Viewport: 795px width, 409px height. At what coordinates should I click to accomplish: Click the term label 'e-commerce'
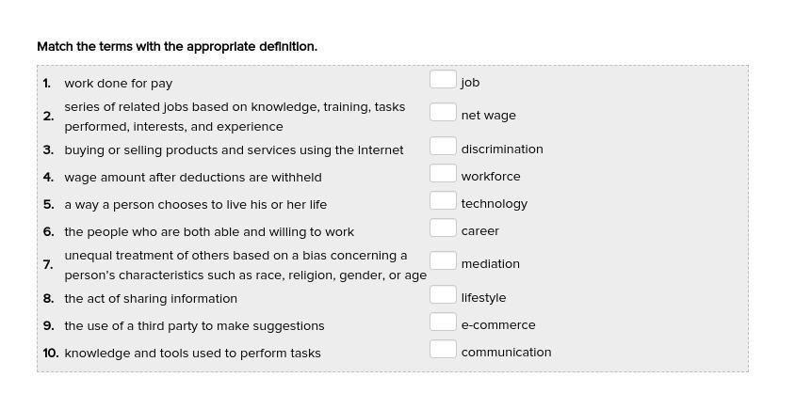497,325
